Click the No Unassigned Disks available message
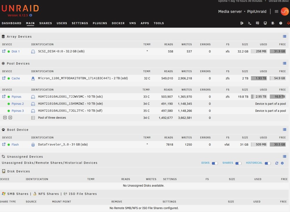Viewport: 290px width, 212px height. point(144,185)
